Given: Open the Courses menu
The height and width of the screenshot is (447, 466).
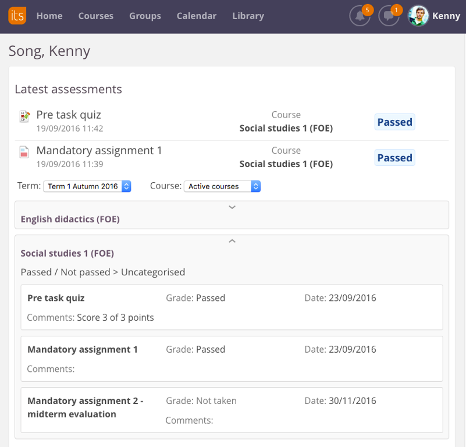Looking at the screenshot, I should pos(96,16).
